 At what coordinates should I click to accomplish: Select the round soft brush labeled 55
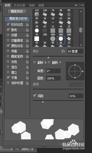[37, 32]
